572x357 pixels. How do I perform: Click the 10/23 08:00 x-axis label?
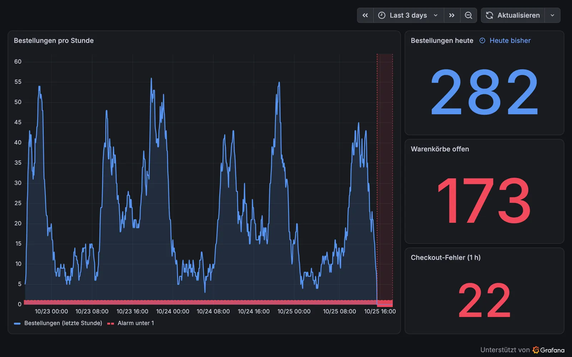92,311
